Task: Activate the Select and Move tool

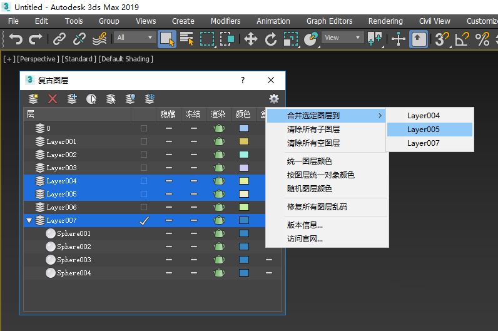Action: (251, 39)
